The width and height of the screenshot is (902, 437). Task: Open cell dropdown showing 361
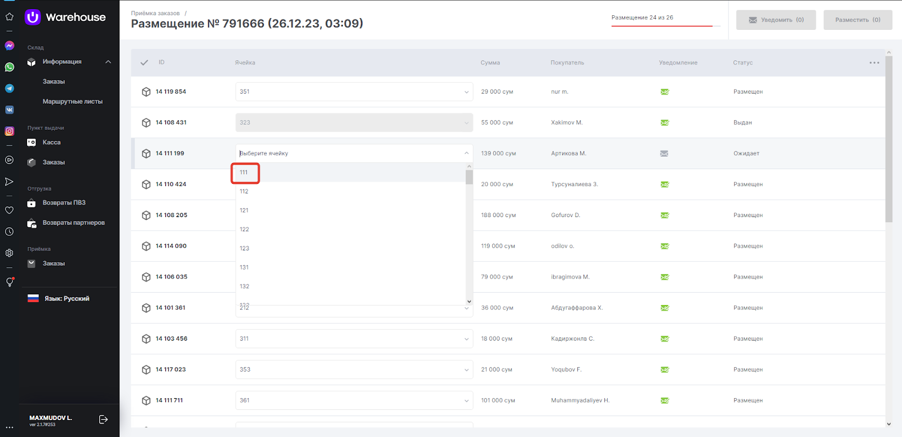[x=354, y=400]
